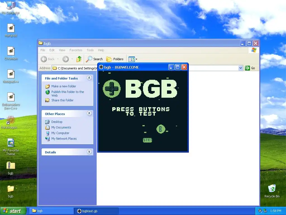Open the Views dropdown arrow
Screen dimensions: 286x215
(136, 59)
